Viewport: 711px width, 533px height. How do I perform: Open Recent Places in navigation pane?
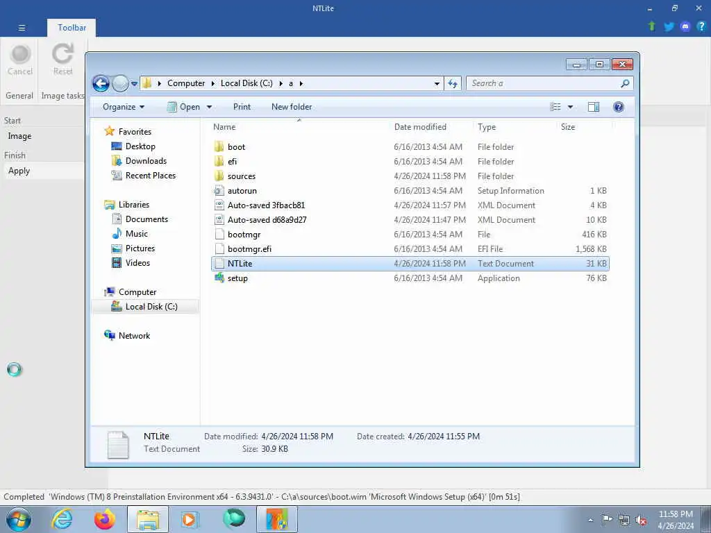point(151,176)
